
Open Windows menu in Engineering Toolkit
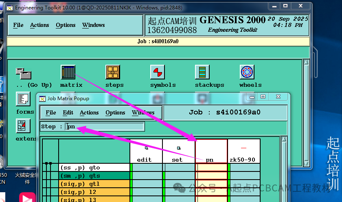point(94,25)
